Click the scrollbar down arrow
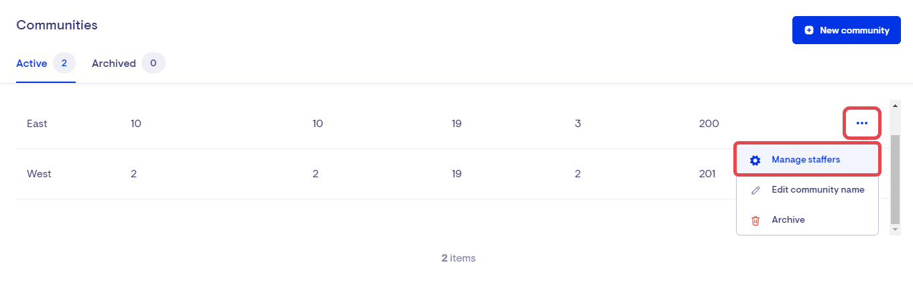This screenshot has height=293, width=913. pos(895,229)
